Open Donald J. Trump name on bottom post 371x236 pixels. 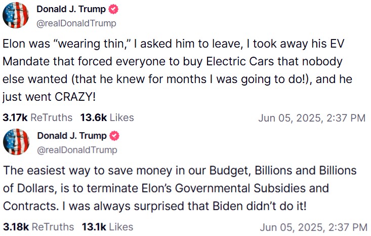(x=72, y=136)
